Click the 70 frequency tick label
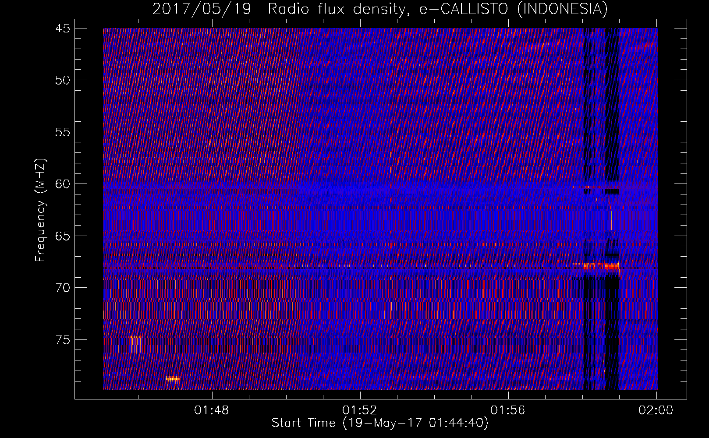 click(63, 288)
